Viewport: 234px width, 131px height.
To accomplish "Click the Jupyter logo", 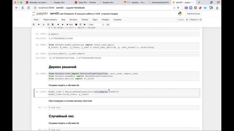I will (x=40, y=14).
